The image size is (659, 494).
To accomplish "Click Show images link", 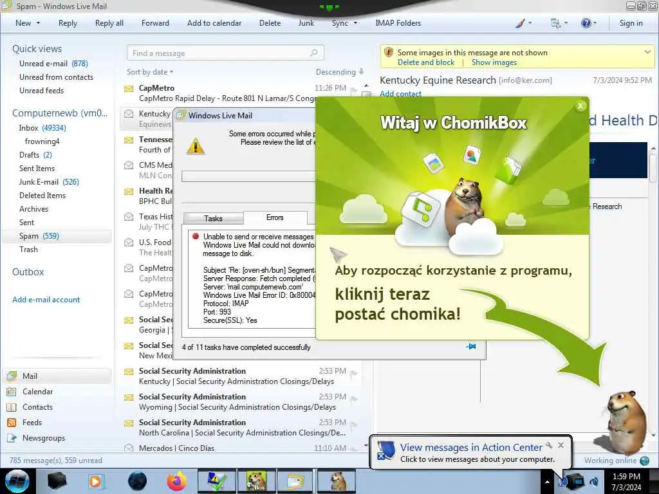I will (x=494, y=62).
